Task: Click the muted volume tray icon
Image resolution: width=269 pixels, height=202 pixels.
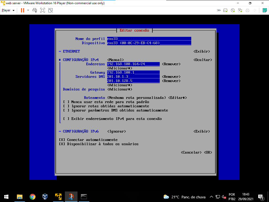Action: pyautogui.click(x=224, y=197)
